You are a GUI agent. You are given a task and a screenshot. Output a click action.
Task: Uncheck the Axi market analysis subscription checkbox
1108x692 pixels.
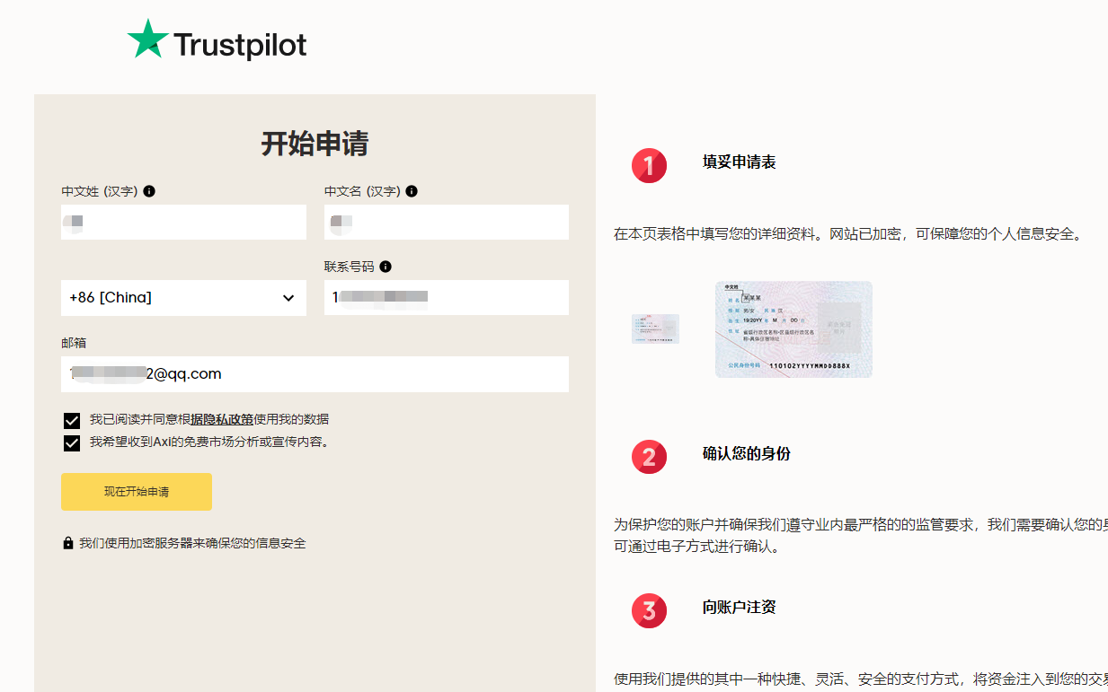72,442
